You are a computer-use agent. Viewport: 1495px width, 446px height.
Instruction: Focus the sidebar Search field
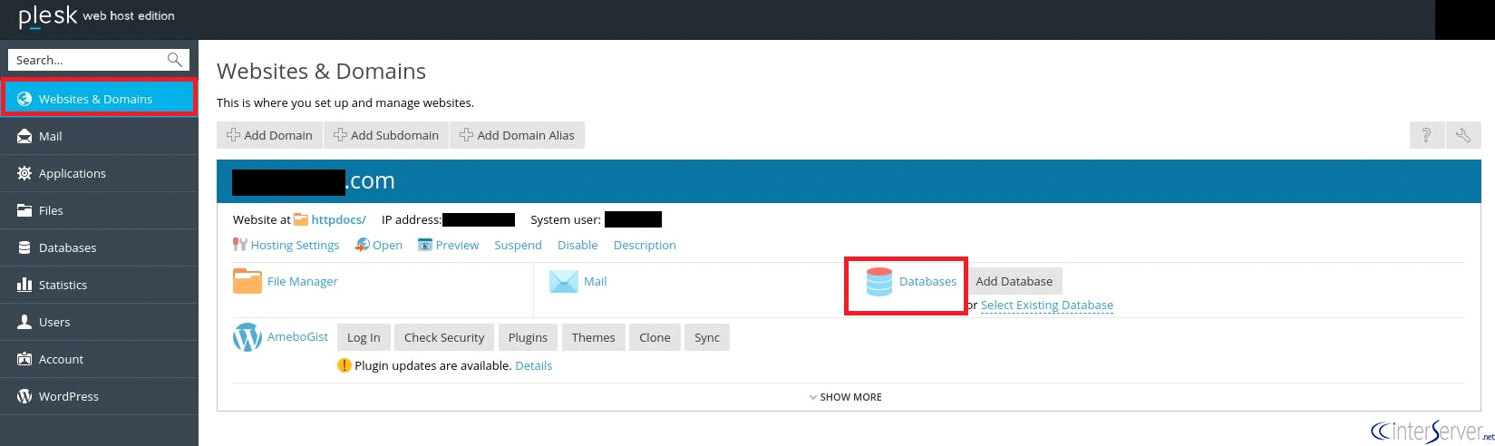coord(99,60)
